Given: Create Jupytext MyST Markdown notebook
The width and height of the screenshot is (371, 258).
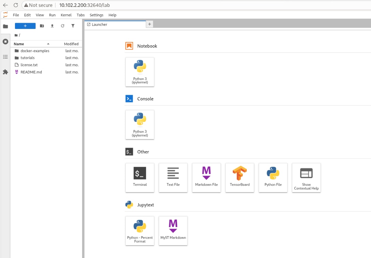Looking at the screenshot, I should coord(173,231).
